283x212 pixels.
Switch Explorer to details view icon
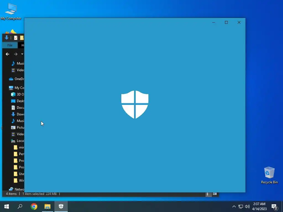pos(208,194)
